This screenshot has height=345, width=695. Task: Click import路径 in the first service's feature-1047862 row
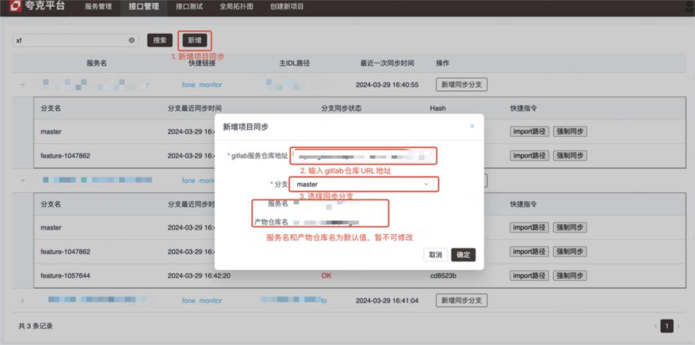coord(529,155)
